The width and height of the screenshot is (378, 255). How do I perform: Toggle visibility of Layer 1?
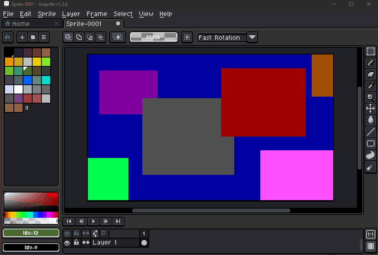67,242
